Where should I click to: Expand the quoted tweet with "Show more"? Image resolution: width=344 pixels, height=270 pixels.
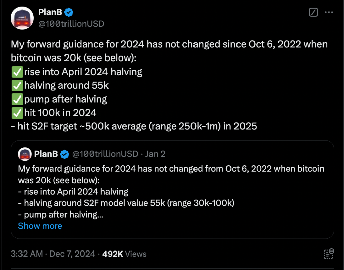(x=40, y=226)
